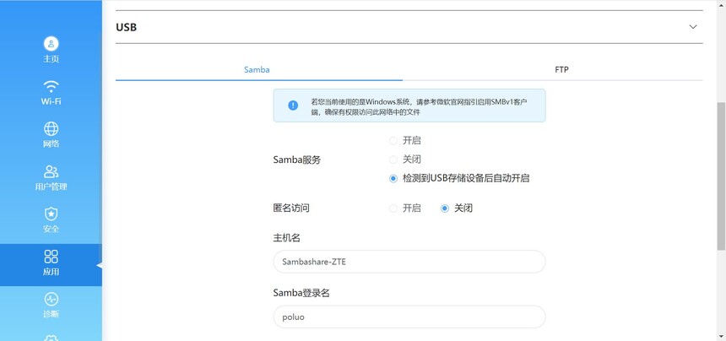Open the 诊断 diagnostics icon

[x=51, y=300]
